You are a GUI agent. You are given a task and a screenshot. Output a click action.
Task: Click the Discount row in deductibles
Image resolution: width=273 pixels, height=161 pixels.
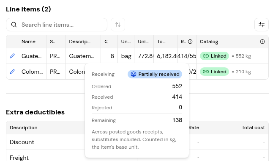[x=137, y=142]
